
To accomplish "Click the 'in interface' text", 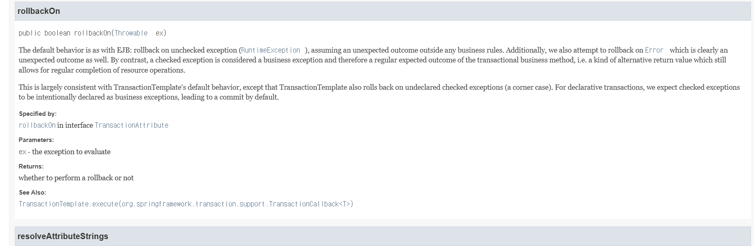I will click(75, 125).
